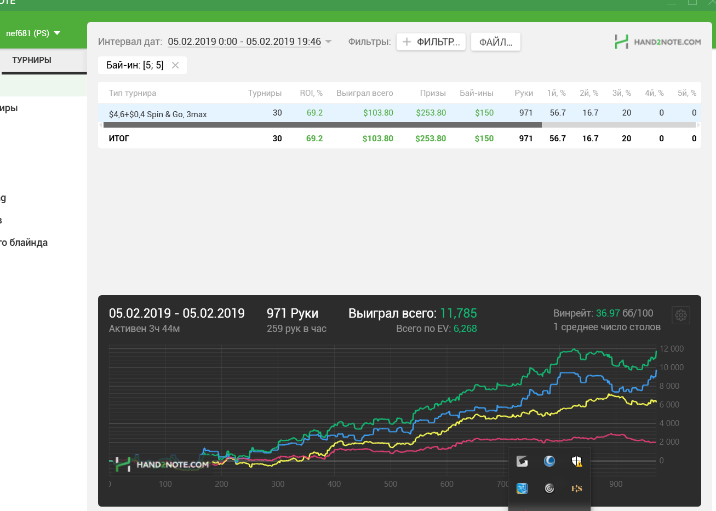Click the Фильтры label

[x=370, y=42]
